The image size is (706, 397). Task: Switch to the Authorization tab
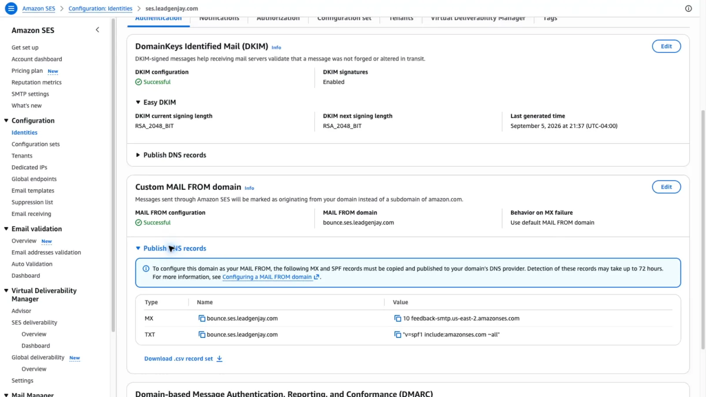[x=278, y=19]
